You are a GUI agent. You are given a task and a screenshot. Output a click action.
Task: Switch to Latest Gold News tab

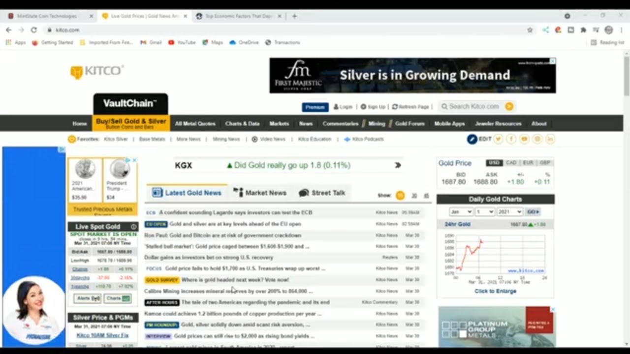click(187, 193)
